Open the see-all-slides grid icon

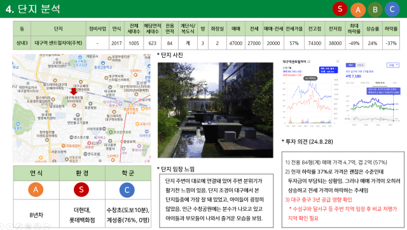click(x=28, y=226)
